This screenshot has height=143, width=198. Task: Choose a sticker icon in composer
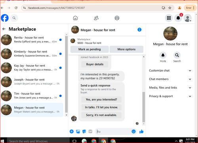coord(84,132)
